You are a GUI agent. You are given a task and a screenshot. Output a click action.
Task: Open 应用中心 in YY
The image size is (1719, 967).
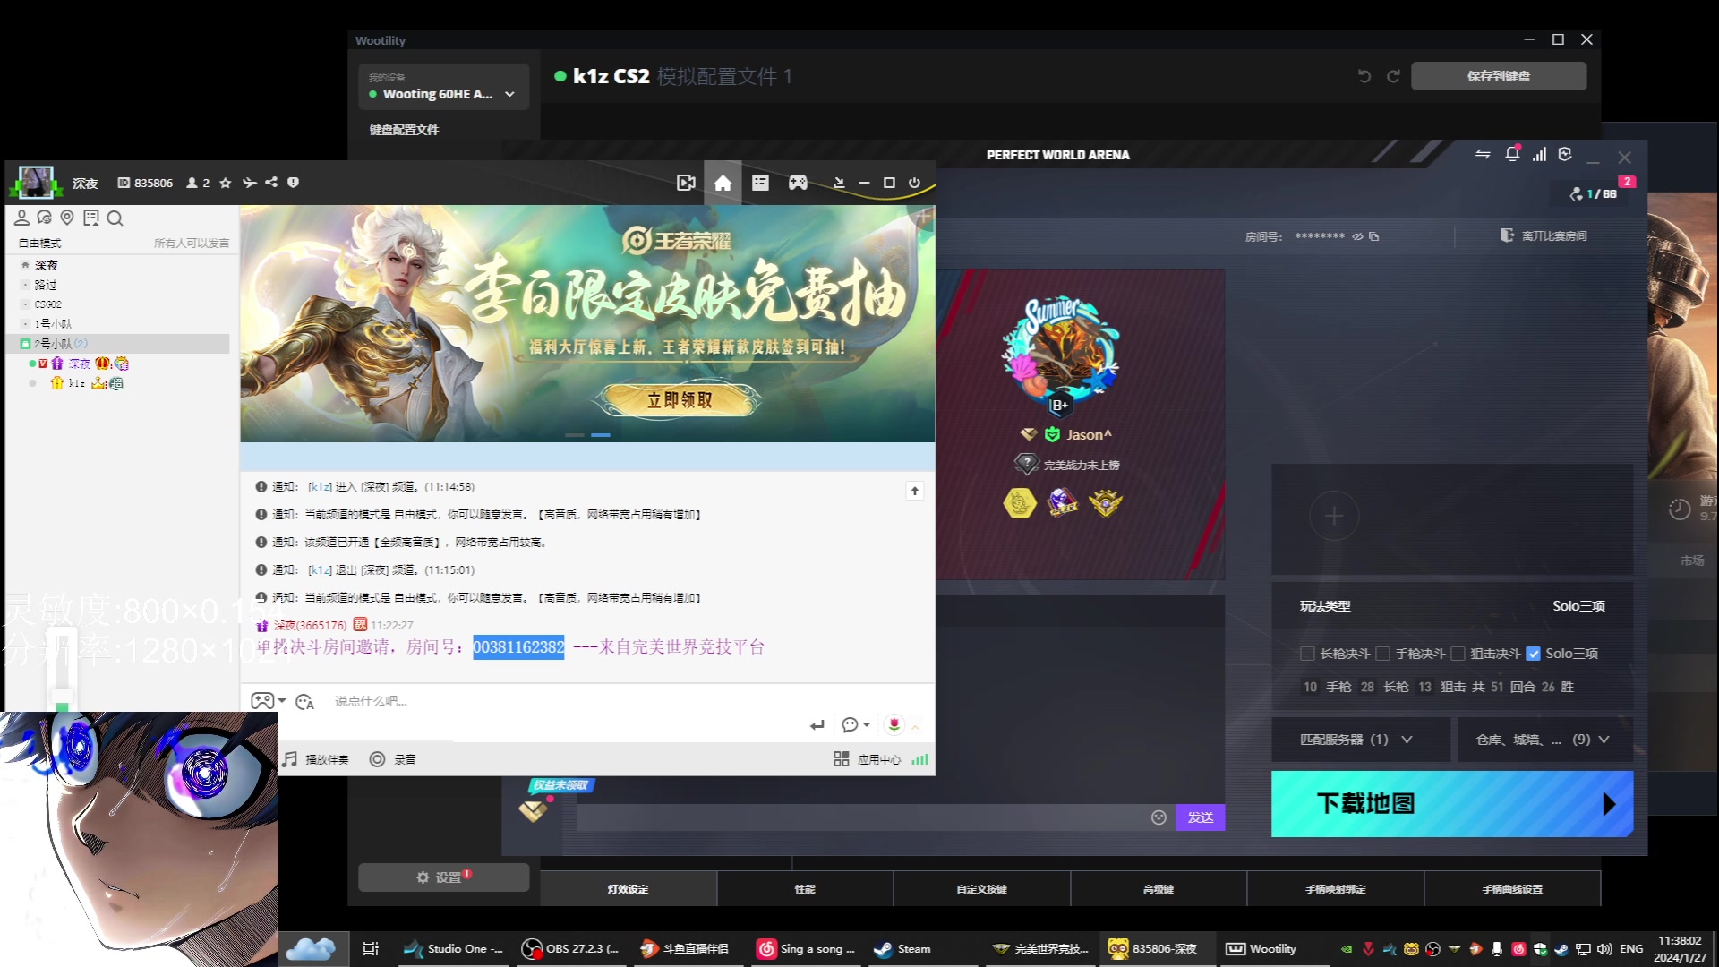click(868, 759)
